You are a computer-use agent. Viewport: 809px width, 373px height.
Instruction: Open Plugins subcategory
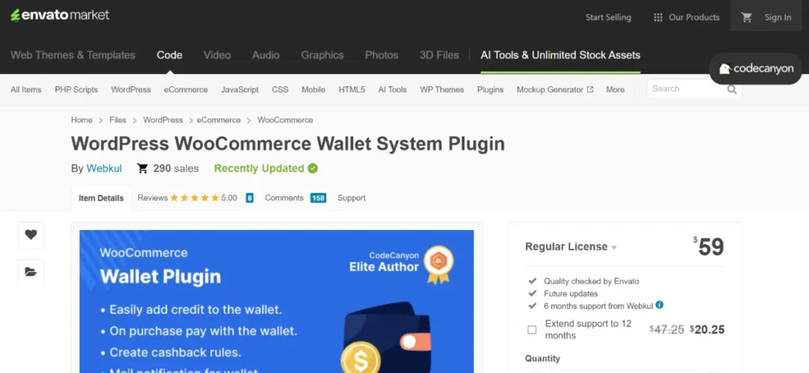(490, 89)
